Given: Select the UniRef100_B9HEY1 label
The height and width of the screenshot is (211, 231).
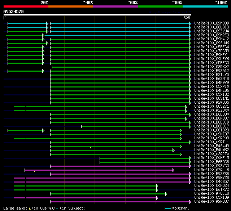Looking at the screenshot, I should [x=212, y=55].
